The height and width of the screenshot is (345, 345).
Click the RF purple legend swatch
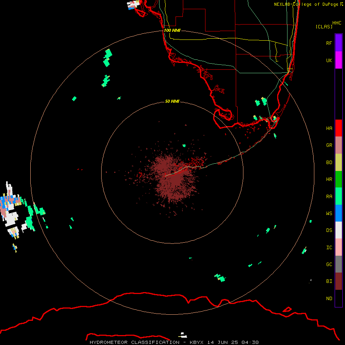click(338, 43)
